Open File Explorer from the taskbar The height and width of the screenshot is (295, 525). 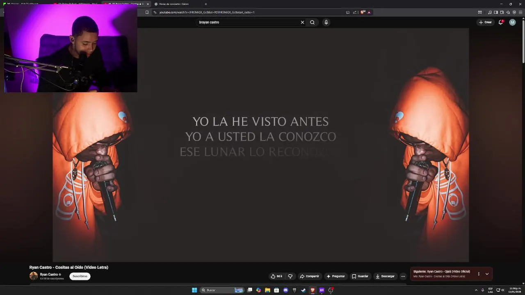(x=267, y=290)
